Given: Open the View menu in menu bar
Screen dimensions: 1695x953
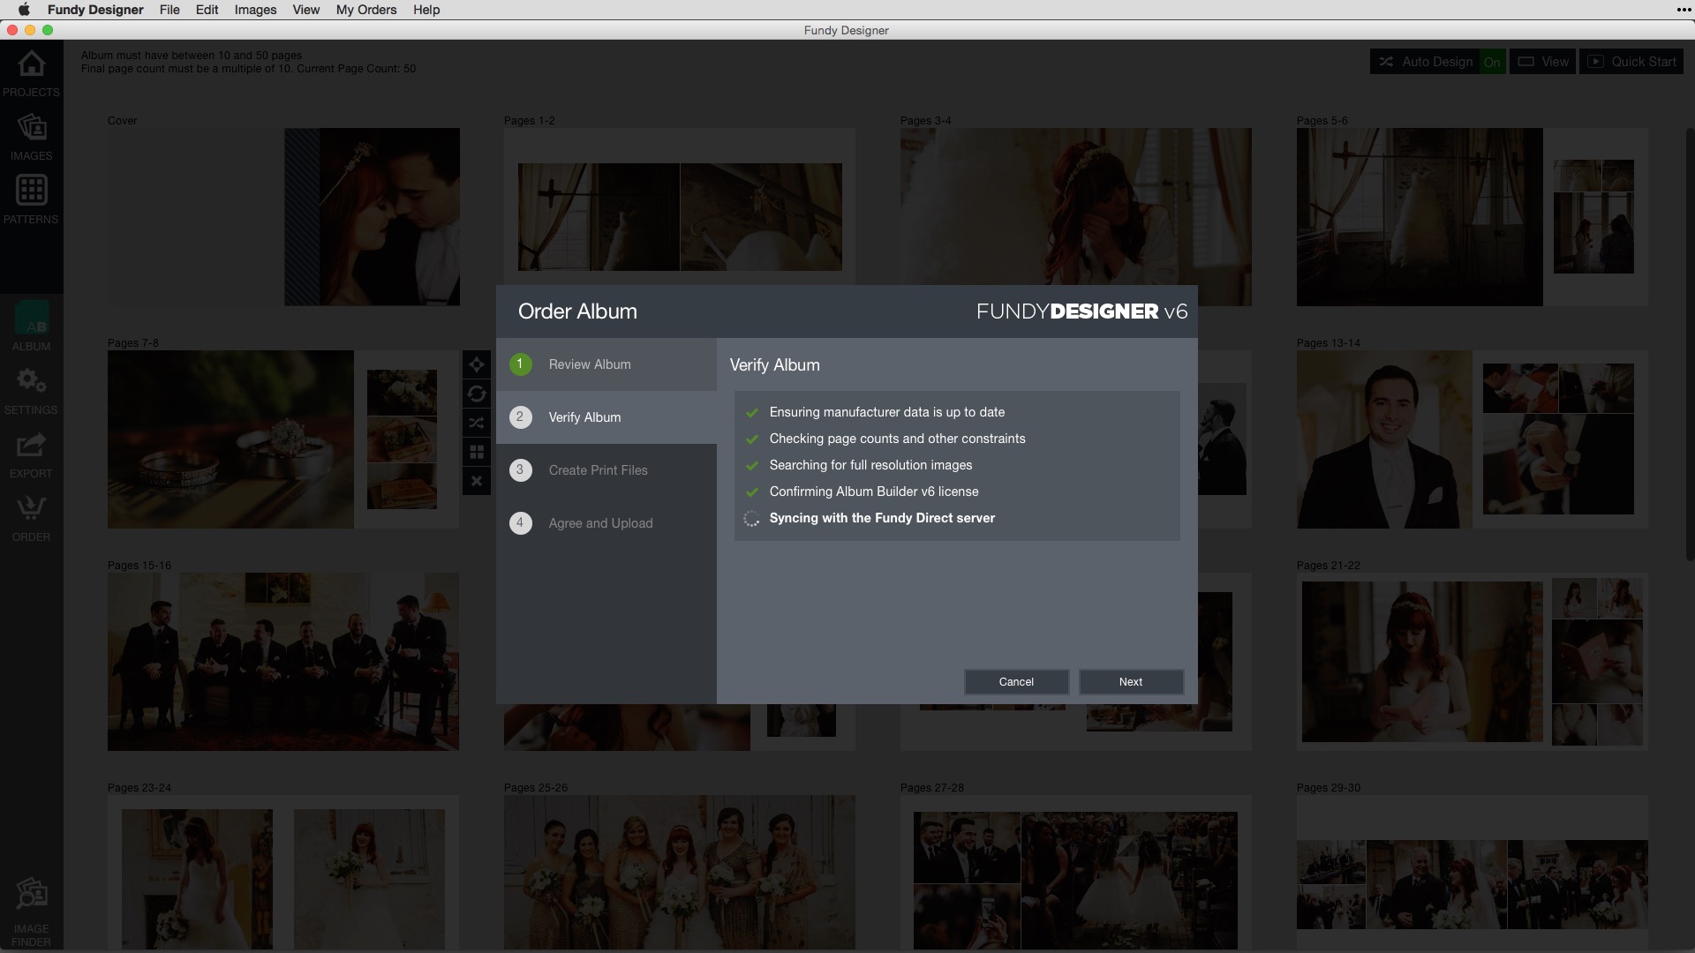Looking at the screenshot, I should point(305,10).
